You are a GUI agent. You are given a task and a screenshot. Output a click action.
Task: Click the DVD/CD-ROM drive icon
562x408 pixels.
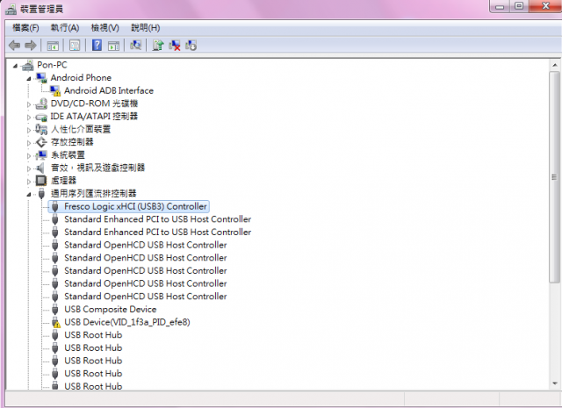click(41, 104)
